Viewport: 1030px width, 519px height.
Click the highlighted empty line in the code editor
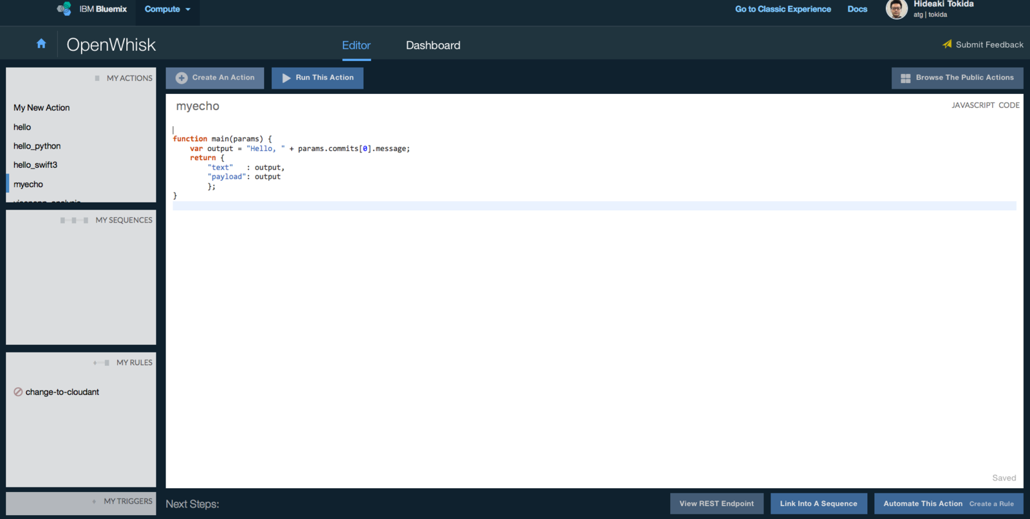[594, 206]
